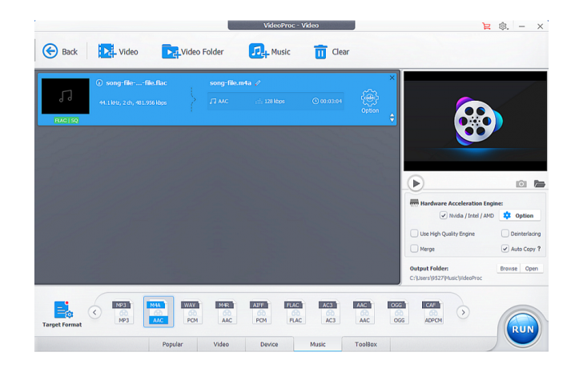Start conversion with the RUN button
The width and height of the screenshot is (583, 372).
click(x=522, y=329)
